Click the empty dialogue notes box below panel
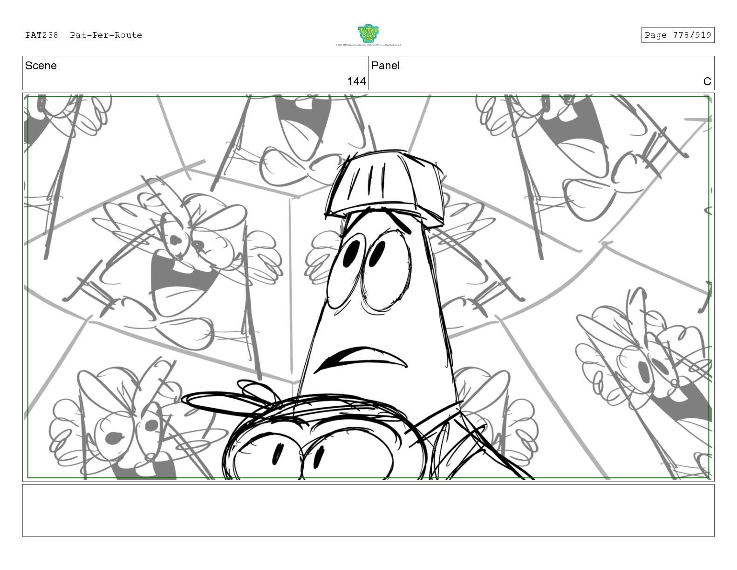 pos(368,510)
